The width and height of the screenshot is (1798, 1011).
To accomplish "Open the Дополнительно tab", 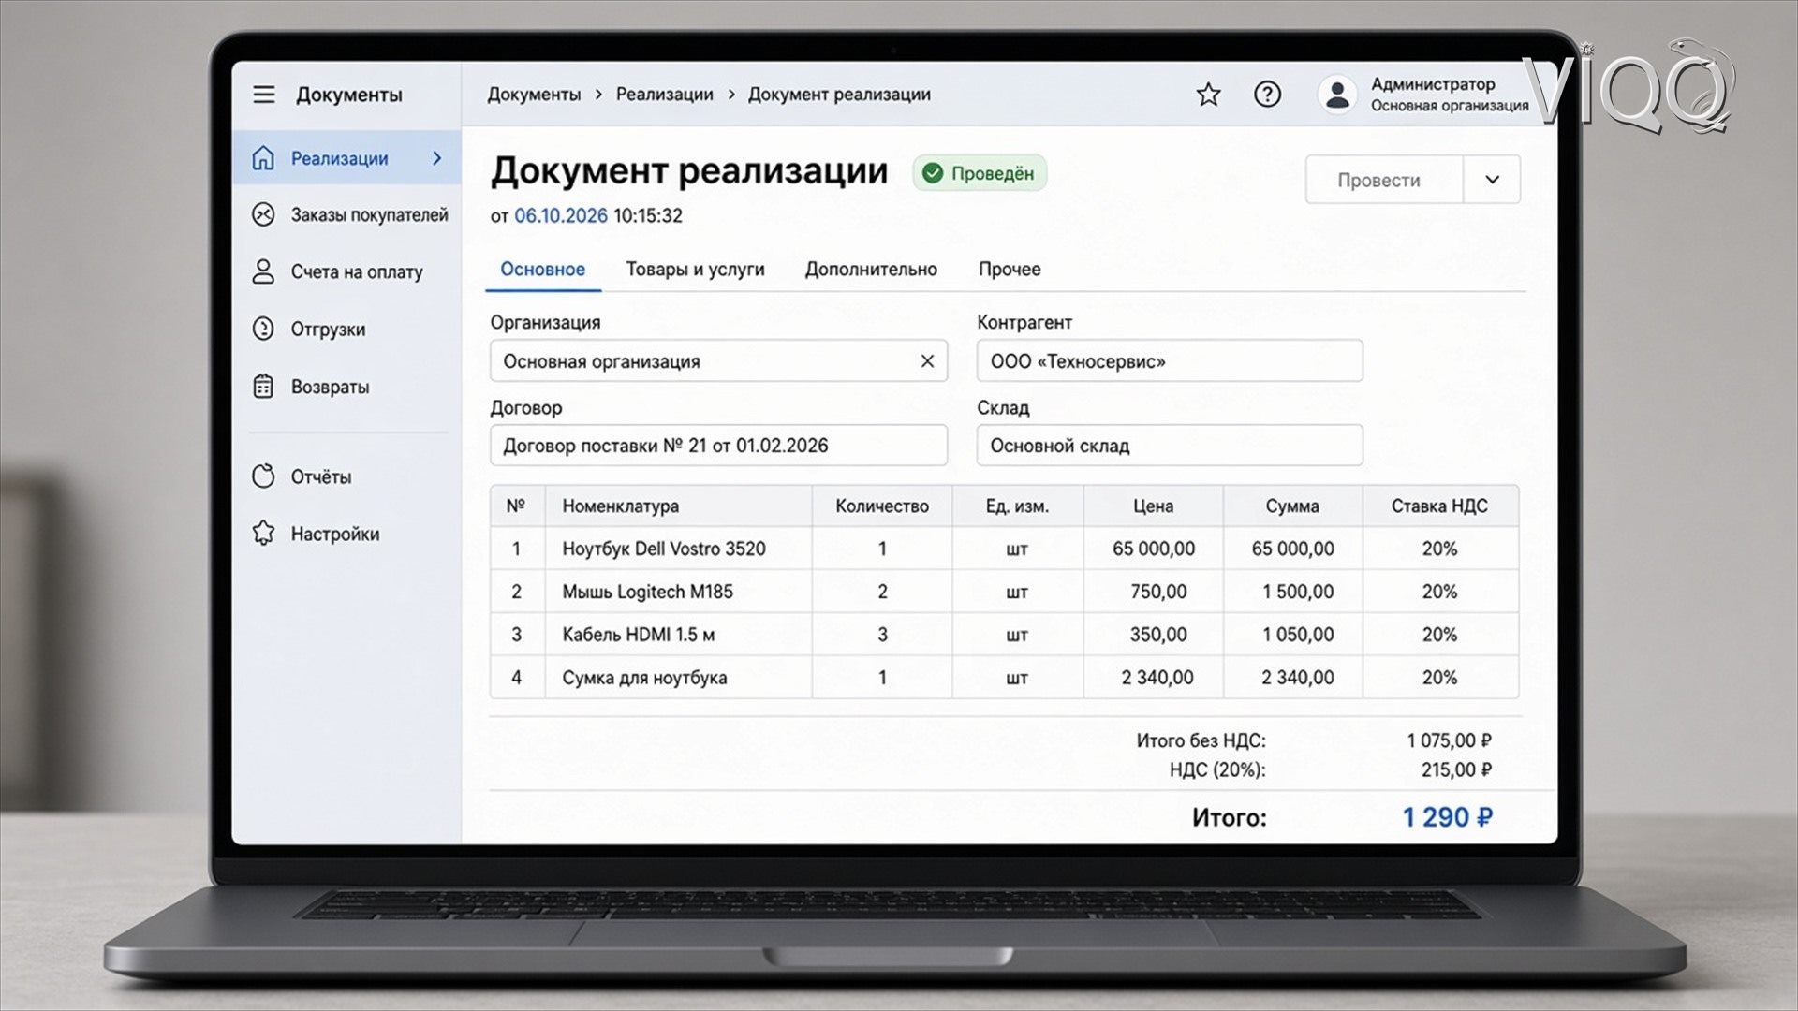I will (871, 270).
